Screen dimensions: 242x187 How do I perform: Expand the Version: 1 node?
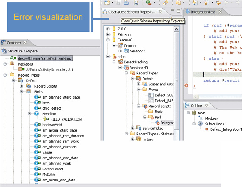(x=120, y=51)
